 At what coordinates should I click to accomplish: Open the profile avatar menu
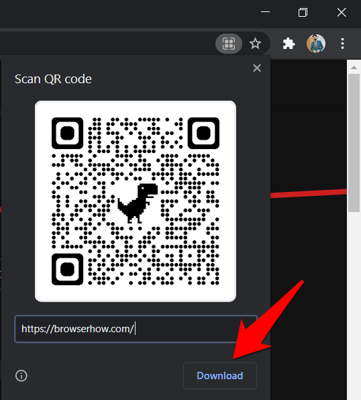coord(316,44)
